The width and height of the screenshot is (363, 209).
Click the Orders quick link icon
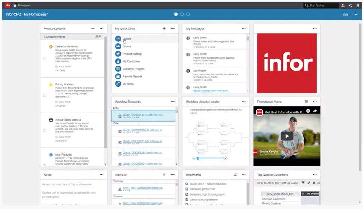(x=118, y=46)
